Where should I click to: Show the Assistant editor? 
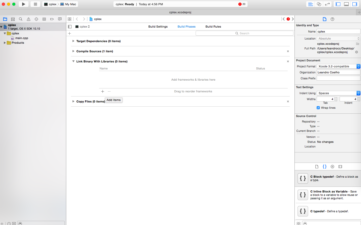click(x=319, y=4)
